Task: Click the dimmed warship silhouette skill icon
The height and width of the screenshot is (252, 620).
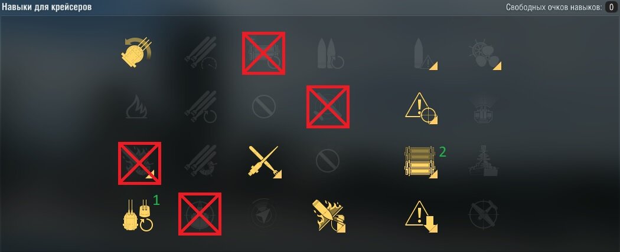Action: pos(484,161)
